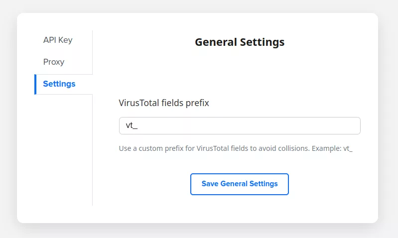The width and height of the screenshot is (398, 238).
Task: Click the word 'Save' on the button
Action: 210,184
